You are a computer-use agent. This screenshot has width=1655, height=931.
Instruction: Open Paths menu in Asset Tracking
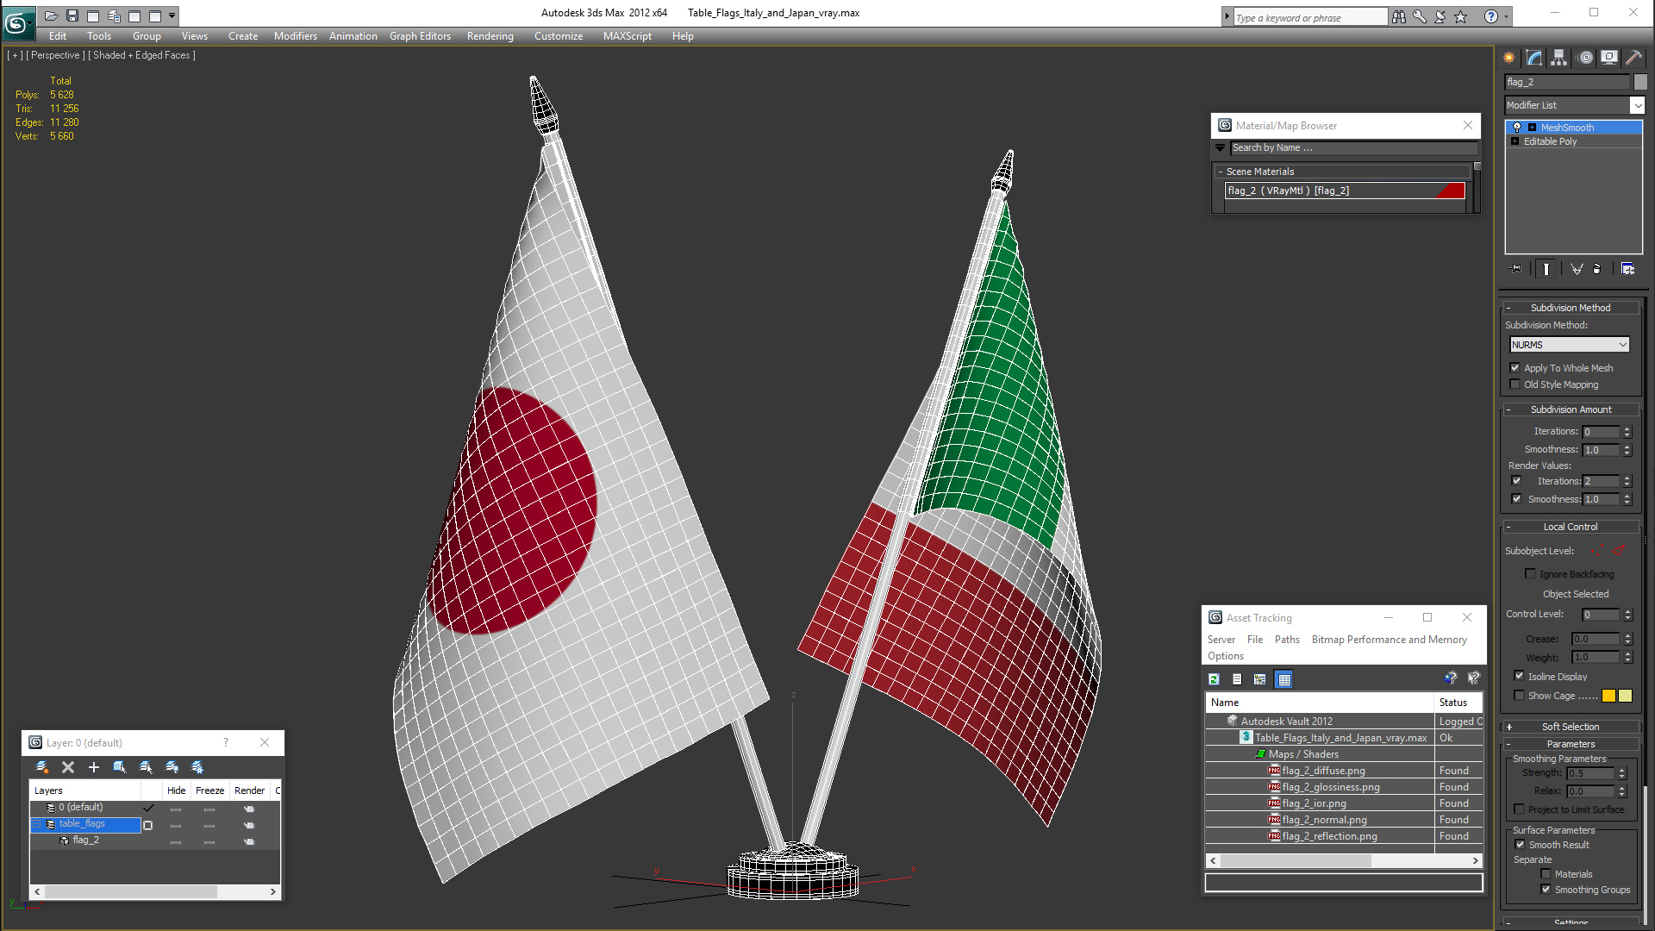1287,640
